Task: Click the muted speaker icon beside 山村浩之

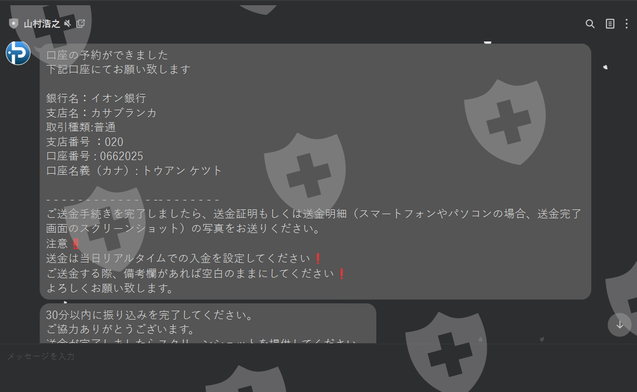Action: click(67, 24)
